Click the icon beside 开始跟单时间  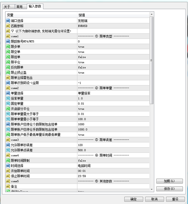click(x=8, y=171)
